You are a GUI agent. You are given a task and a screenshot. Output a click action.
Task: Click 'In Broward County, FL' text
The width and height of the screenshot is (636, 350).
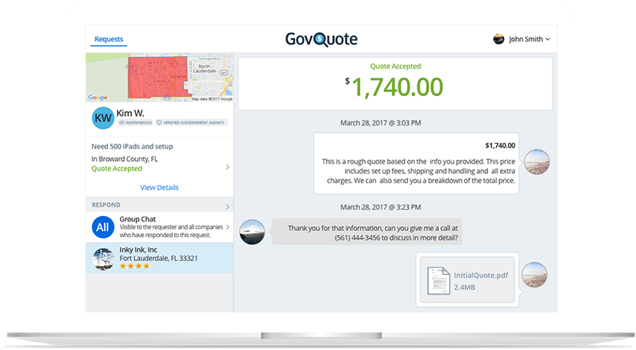point(125,159)
